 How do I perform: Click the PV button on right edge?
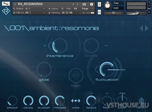click(149, 12)
